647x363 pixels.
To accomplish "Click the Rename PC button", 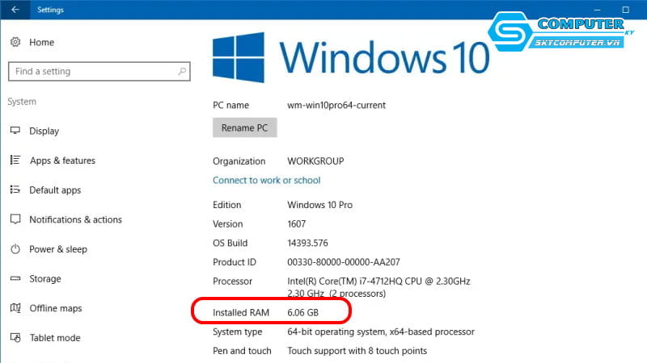I will point(245,127).
